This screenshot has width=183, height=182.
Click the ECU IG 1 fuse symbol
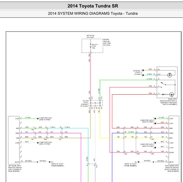pyautogui.click(x=90, y=45)
